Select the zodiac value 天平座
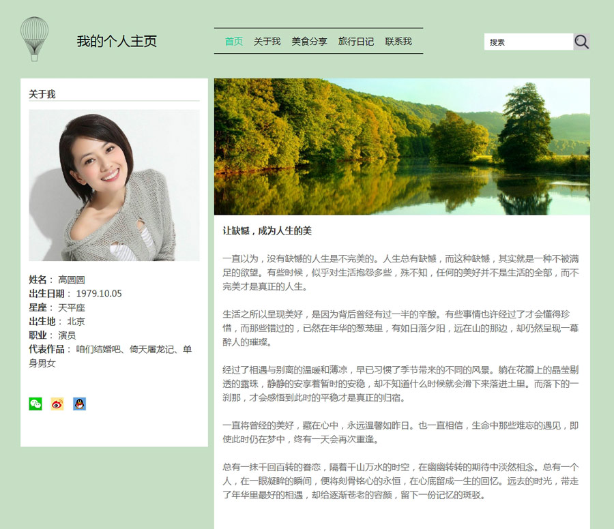 [x=72, y=307]
